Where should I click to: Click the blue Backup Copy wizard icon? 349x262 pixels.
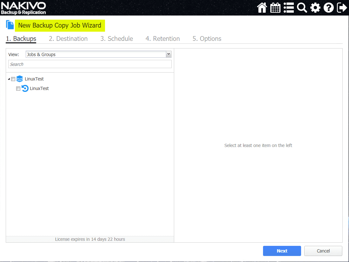tap(10, 25)
